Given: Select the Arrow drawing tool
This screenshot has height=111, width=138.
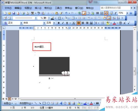Looking at the screenshot, I should point(40,103).
